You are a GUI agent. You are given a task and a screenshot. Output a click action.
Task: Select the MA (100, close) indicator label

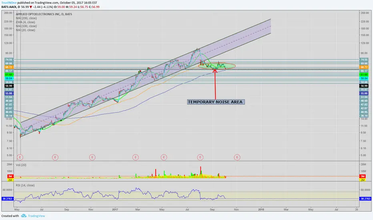click(x=26, y=26)
